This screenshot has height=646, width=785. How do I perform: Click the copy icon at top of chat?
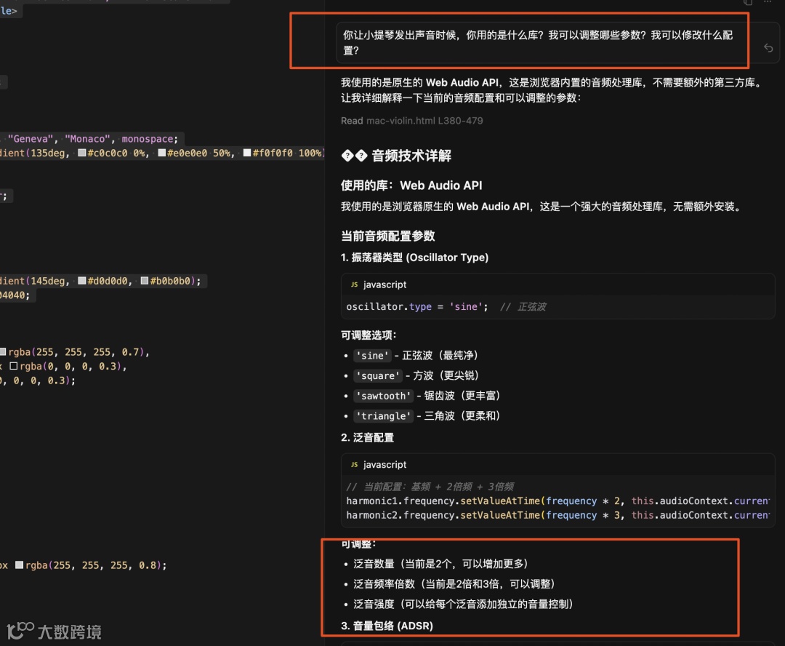pos(747,2)
